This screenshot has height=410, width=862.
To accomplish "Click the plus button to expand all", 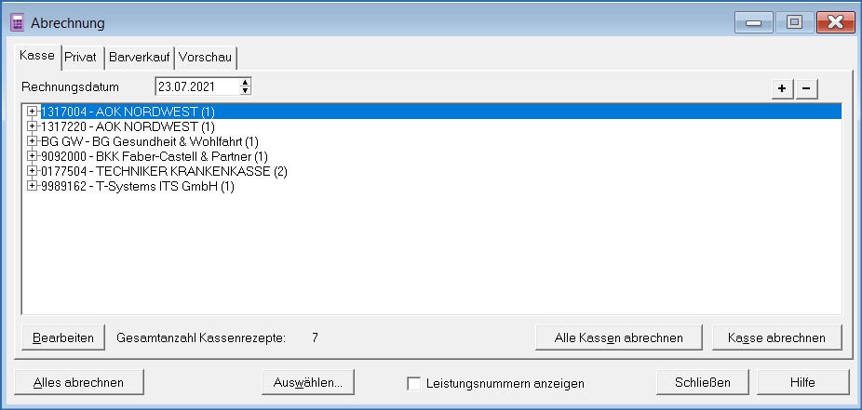I will 783,88.
